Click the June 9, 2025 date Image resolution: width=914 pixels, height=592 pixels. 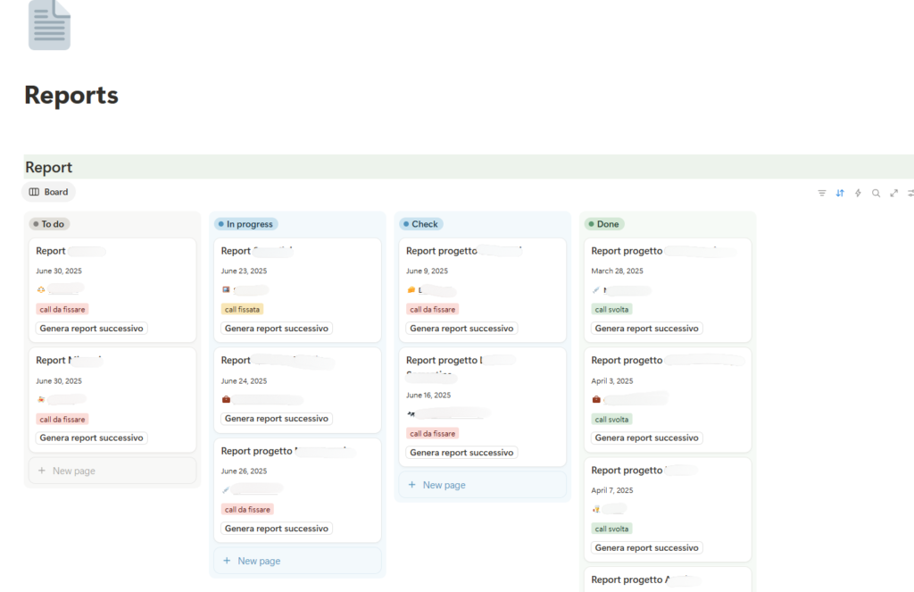427,271
